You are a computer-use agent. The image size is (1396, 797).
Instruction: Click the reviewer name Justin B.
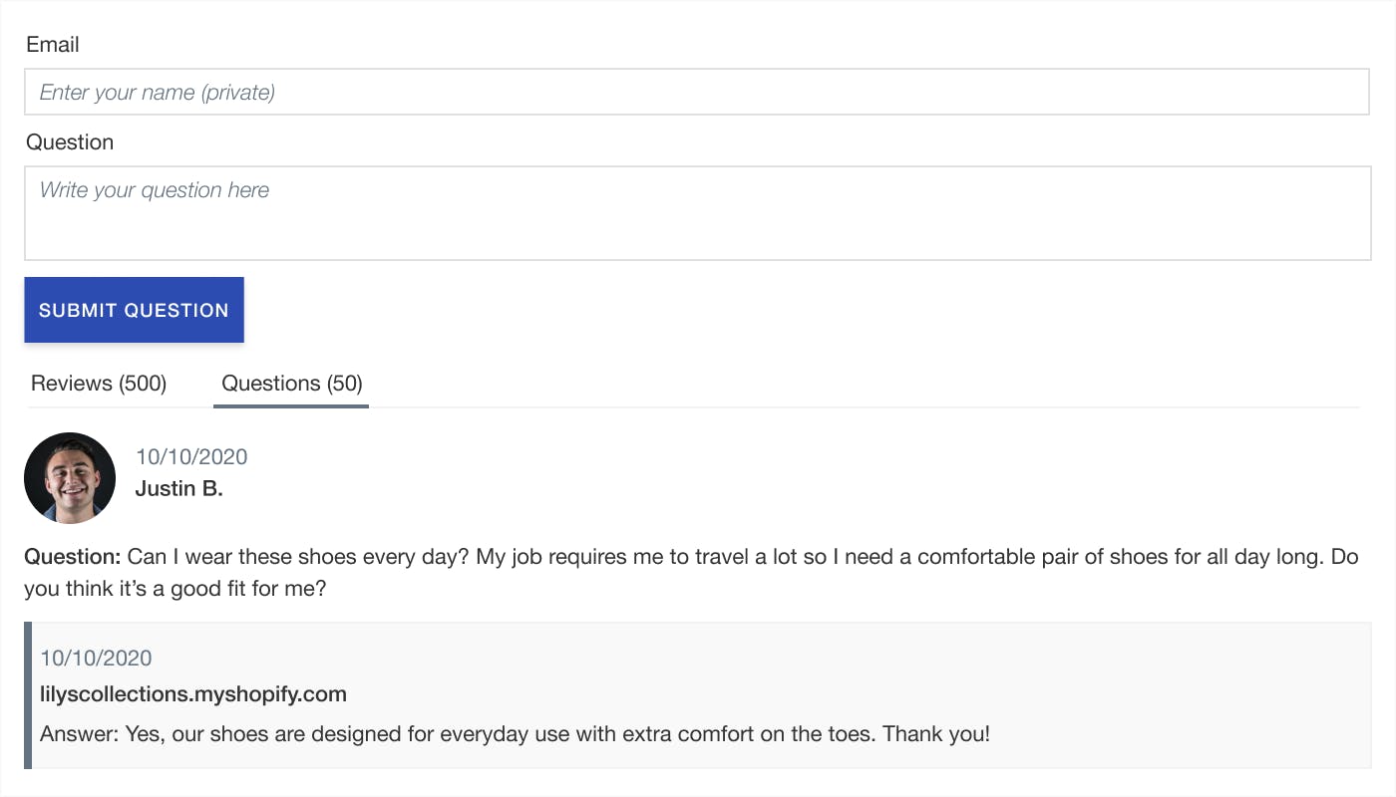coord(178,489)
